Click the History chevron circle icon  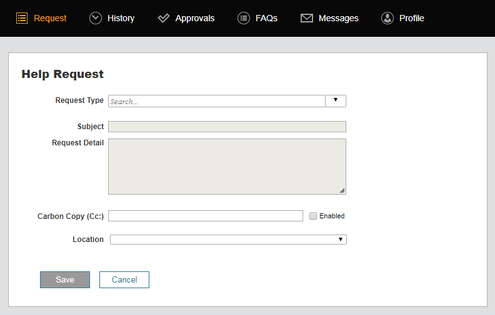(x=96, y=18)
